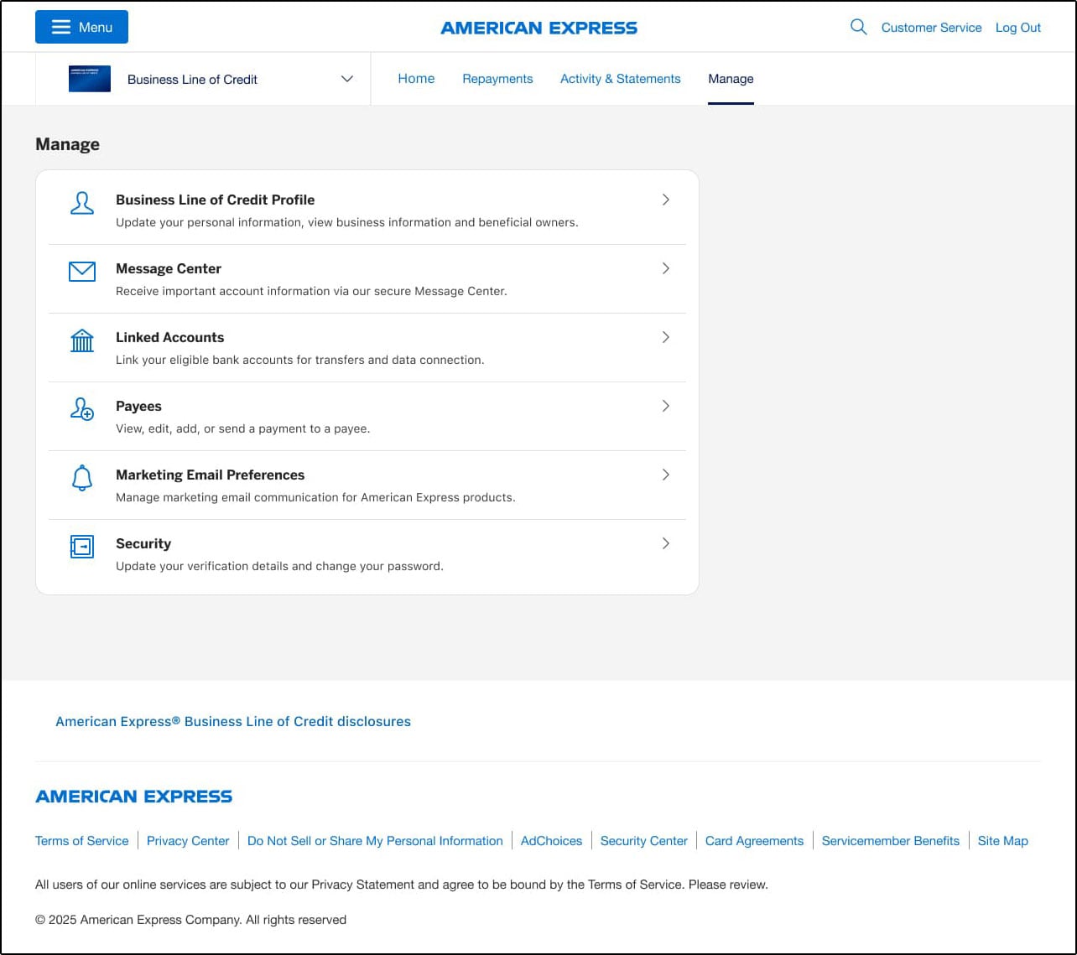Open Customer Service link
Screen dimensions: 1077x955
931,28
